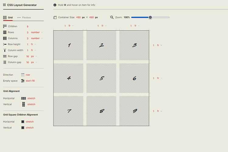Select grid cell number 5
Screen dimensions: 228x152
[x=102, y=78]
